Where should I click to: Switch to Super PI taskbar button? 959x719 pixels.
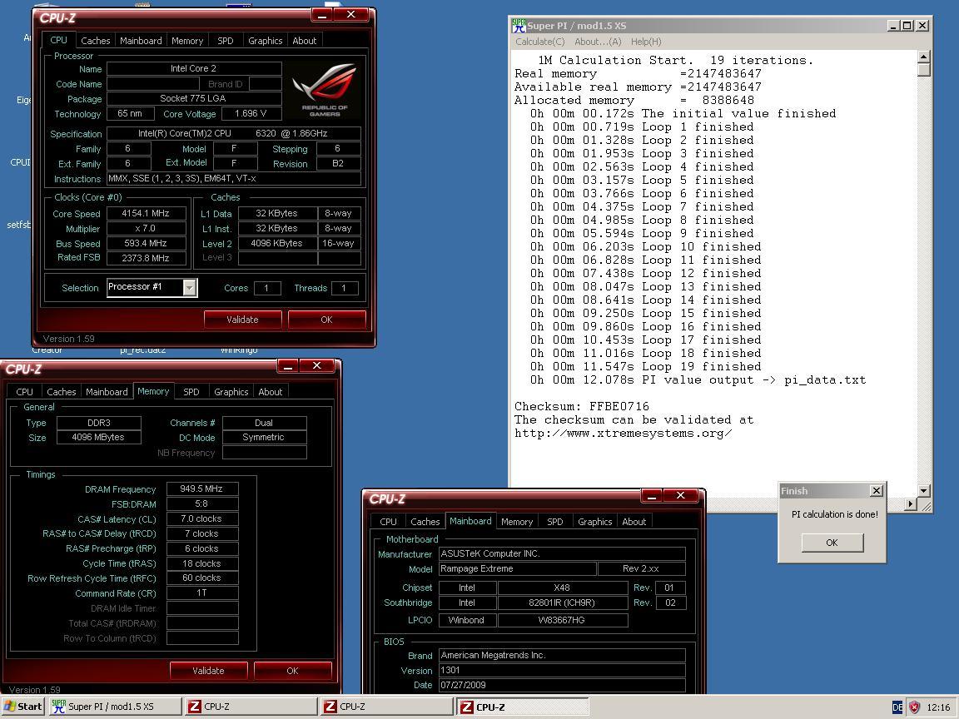[x=115, y=707]
